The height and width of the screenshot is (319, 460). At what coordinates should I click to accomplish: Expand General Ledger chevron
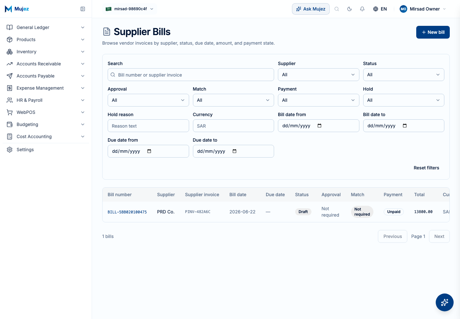tap(83, 27)
